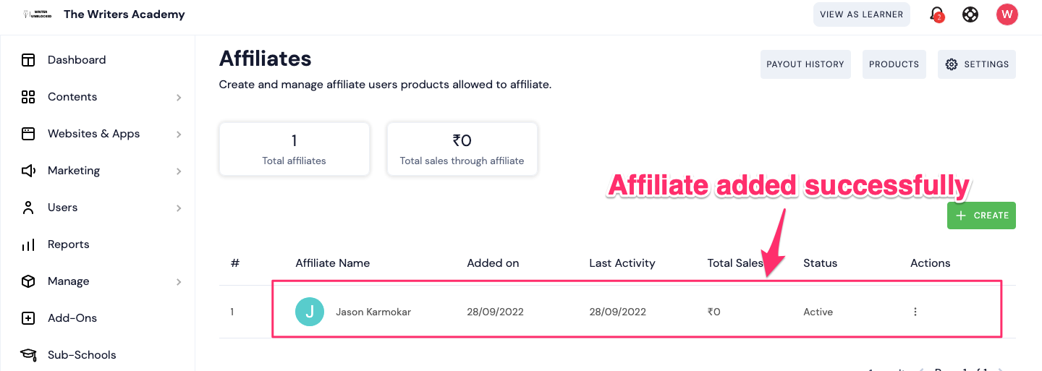Expand the Manage submenu arrow
This screenshot has width=1042, height=371.
coord(178,281)
